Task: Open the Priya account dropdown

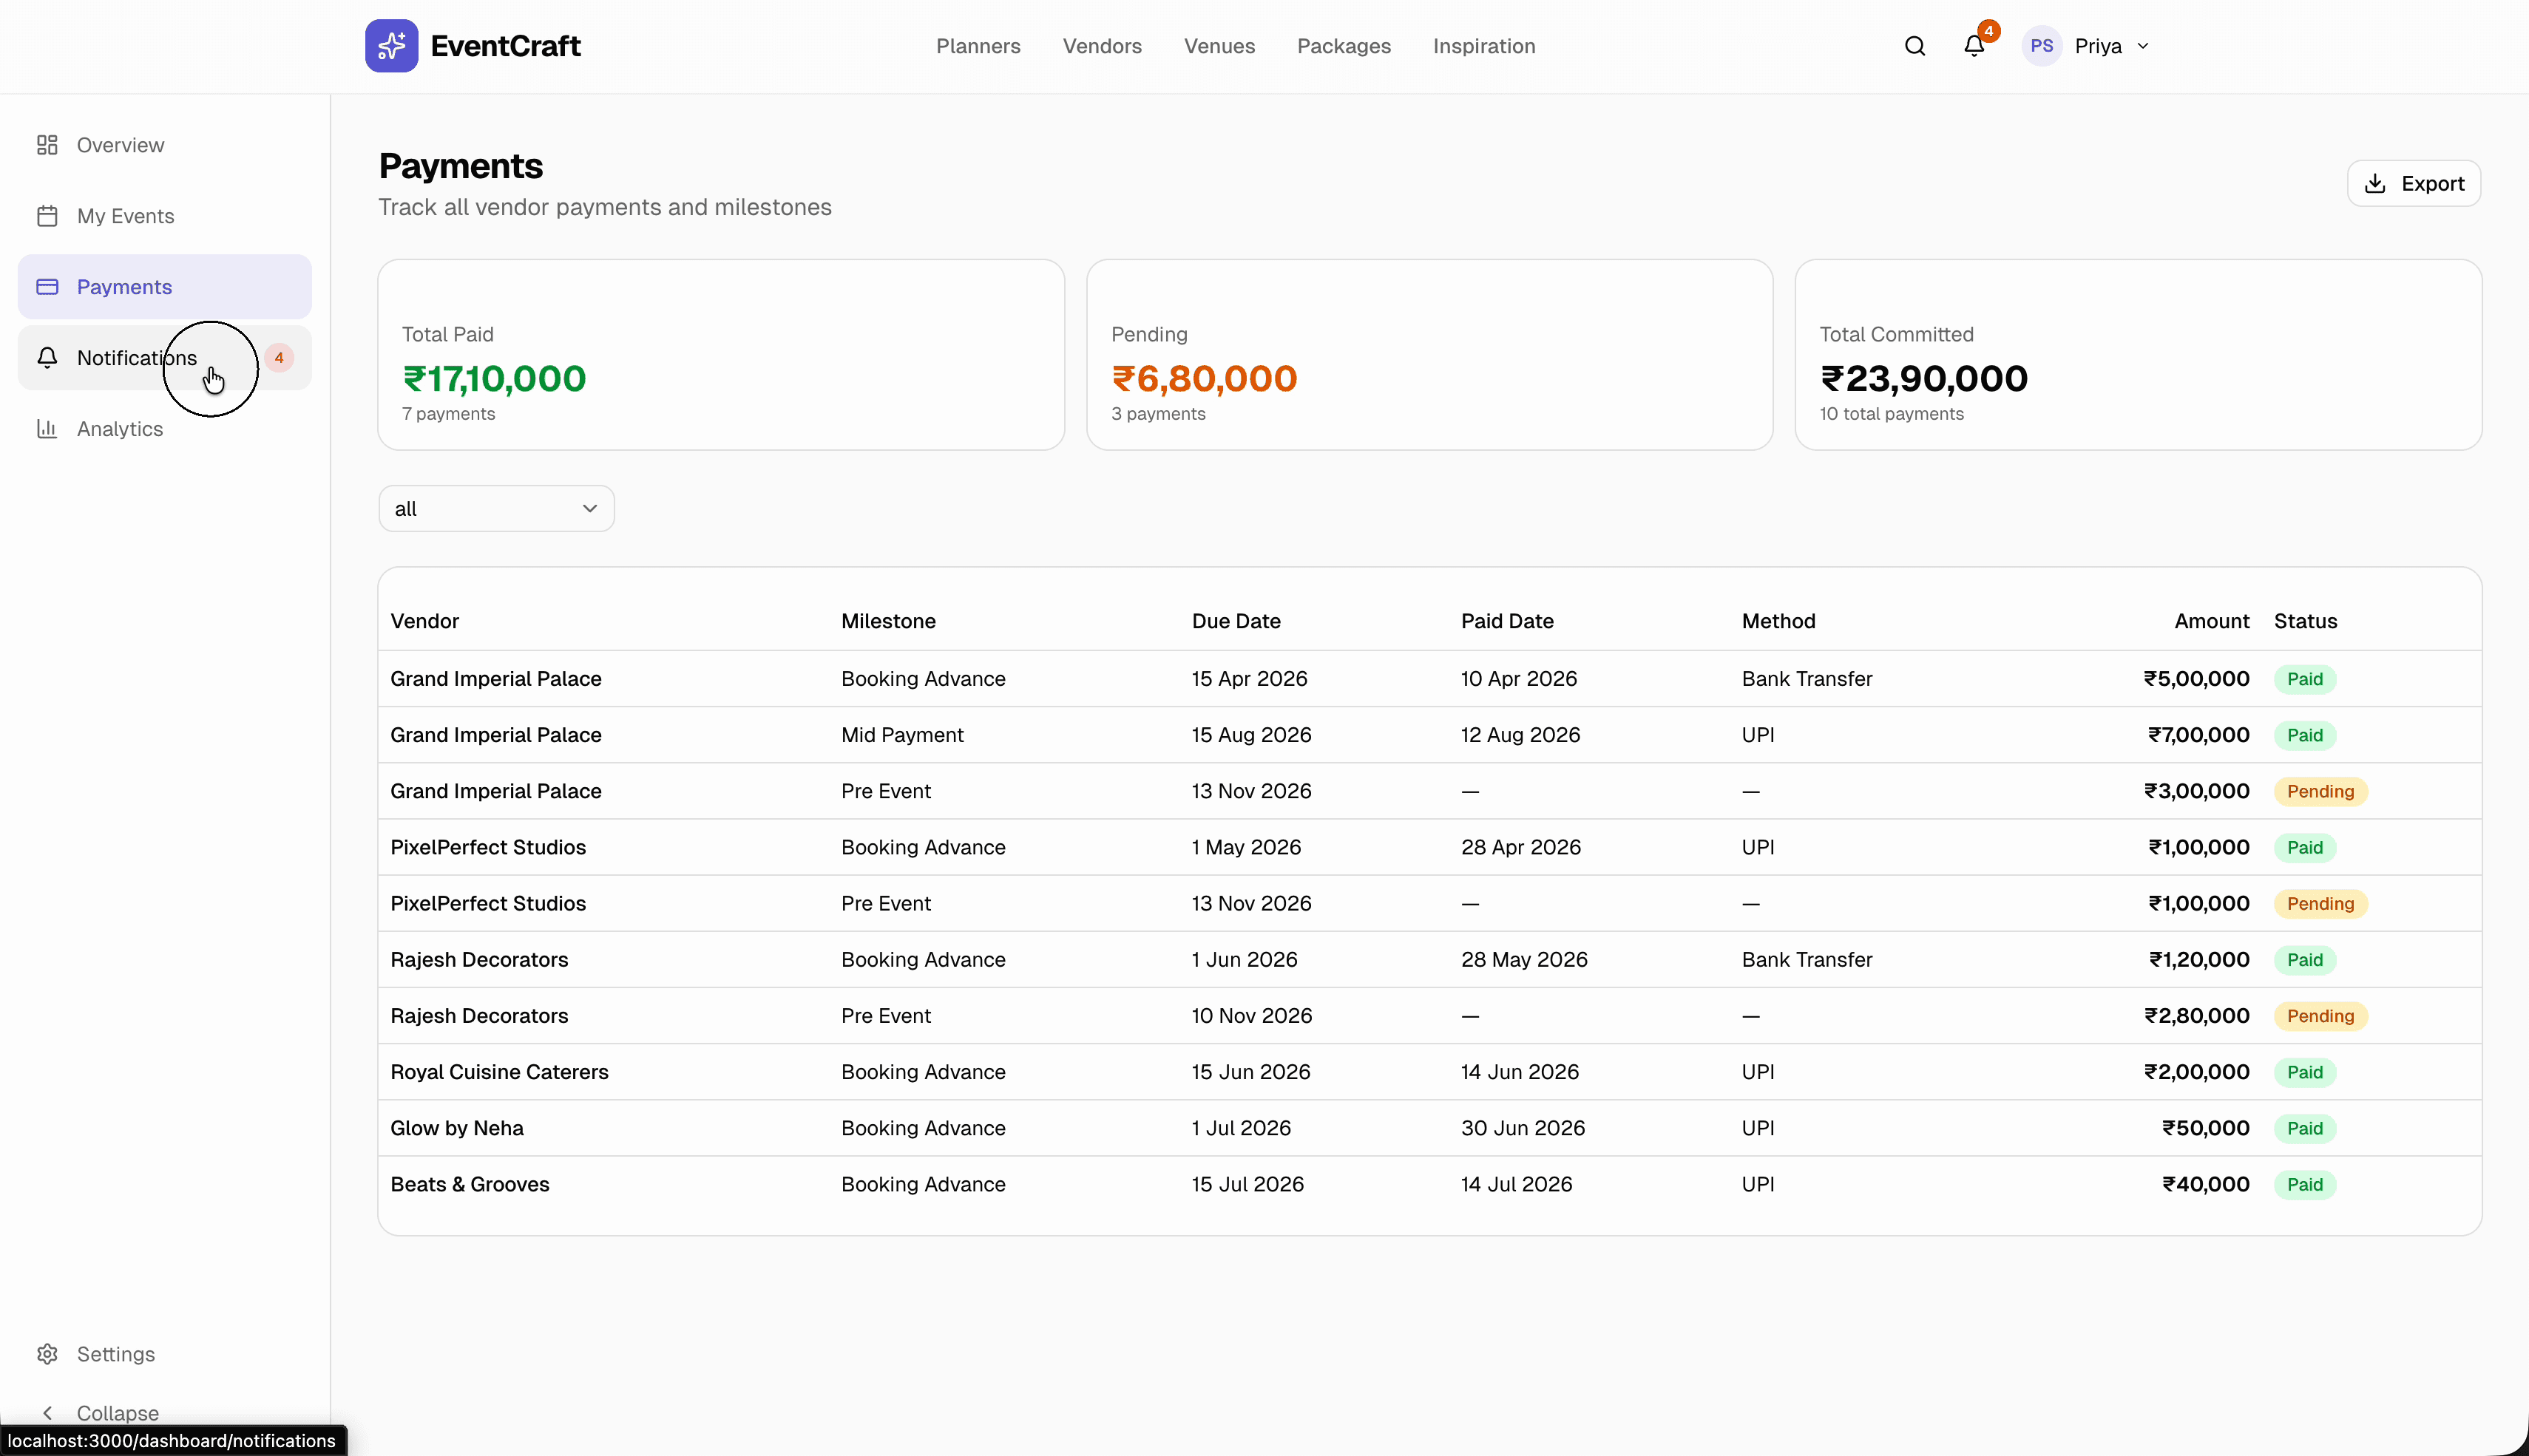Action: pyautogui.click(x=2109, y=45)
